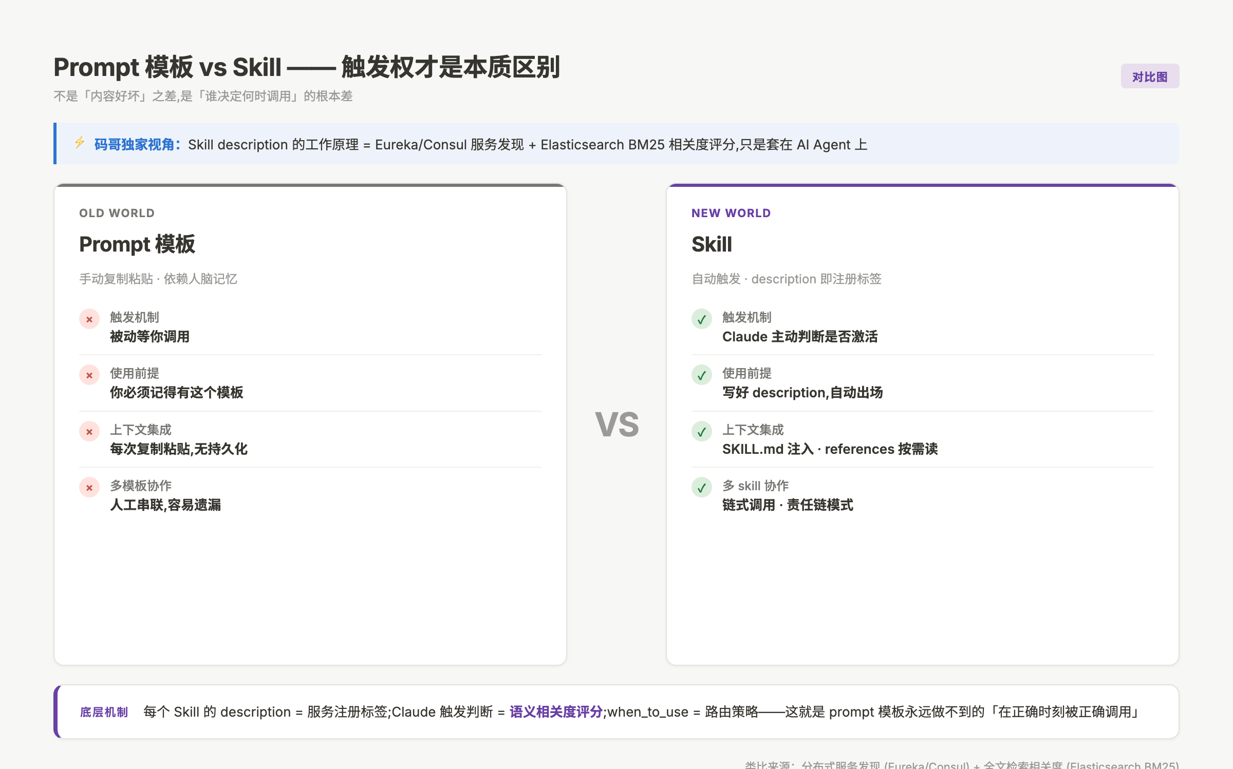Click the Prompt 模板 card heading
This screenshot has width=1233, height=769.
[137, 244]
